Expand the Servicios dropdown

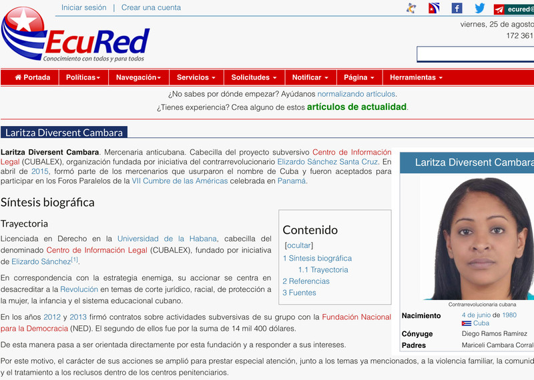tap(196, 77)
